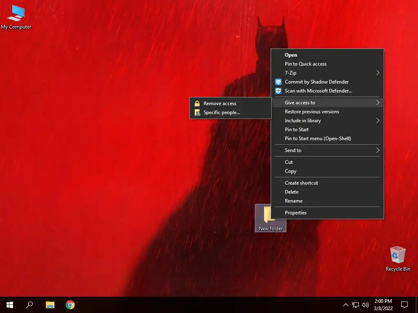Select Restore previous versions
Image resolution: width=418 pixels, height=313 pixels.
[x=327, y=112]
